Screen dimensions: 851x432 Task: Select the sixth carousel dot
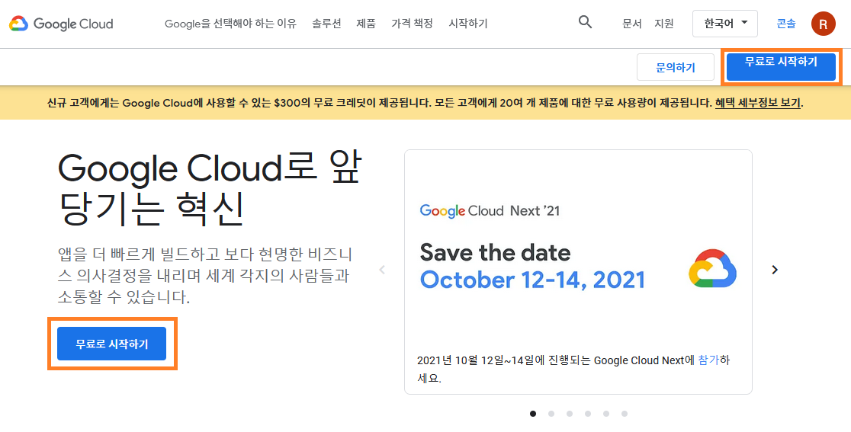point(625,414)
